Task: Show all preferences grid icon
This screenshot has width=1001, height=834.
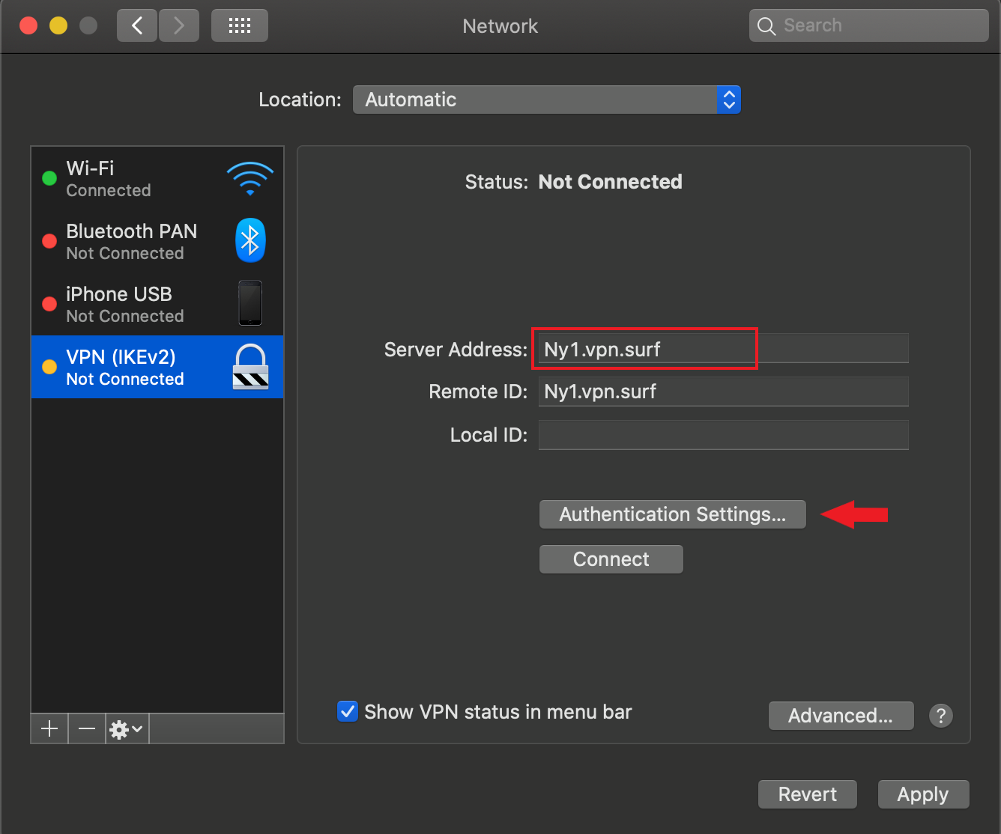Action: 240,26
